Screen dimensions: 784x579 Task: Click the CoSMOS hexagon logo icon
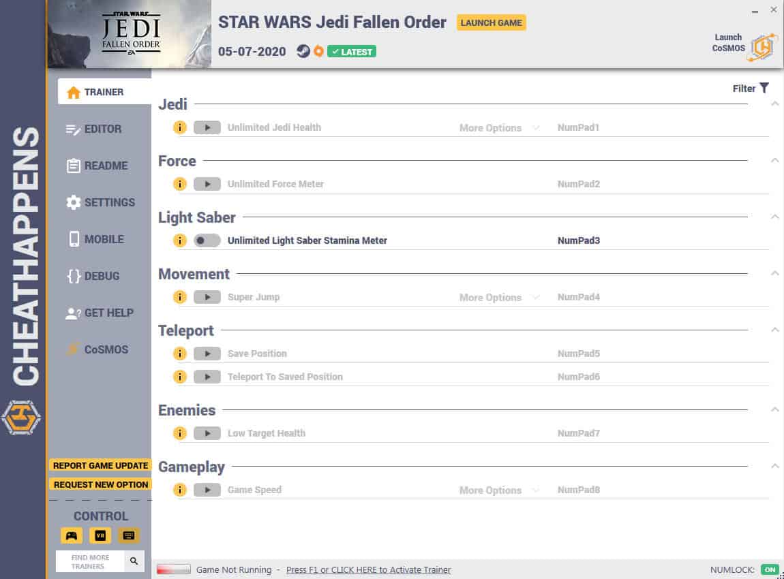pos(763,48)
